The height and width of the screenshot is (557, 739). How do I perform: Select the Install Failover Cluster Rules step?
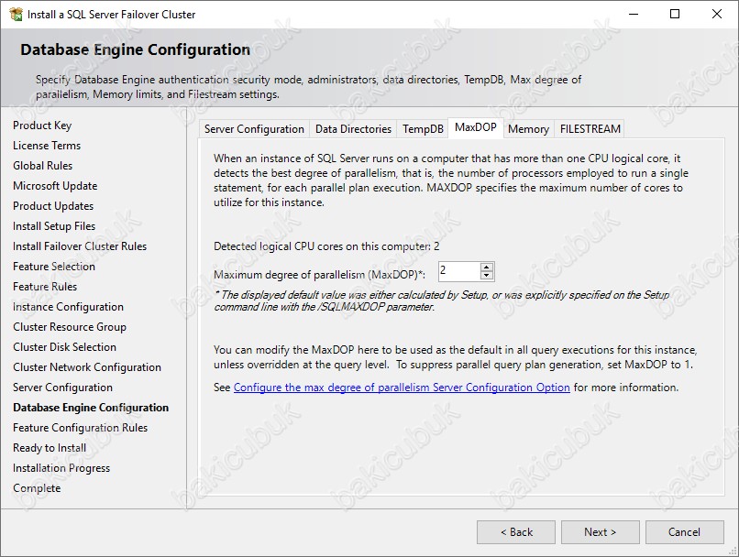point(80,246)
